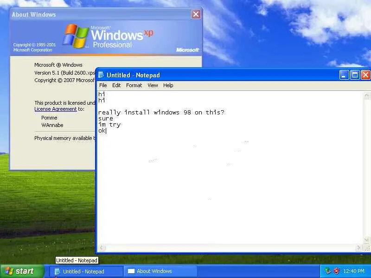The width and height of the screenshot is (371, 278).
Task: Click the Notepad icon in title bar
Action: point(101,75)
